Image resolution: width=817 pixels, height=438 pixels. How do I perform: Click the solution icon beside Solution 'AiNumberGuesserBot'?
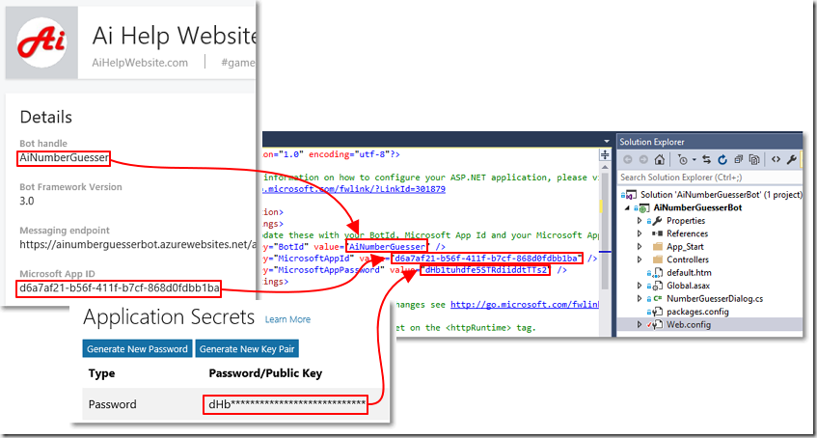[630, 195]
